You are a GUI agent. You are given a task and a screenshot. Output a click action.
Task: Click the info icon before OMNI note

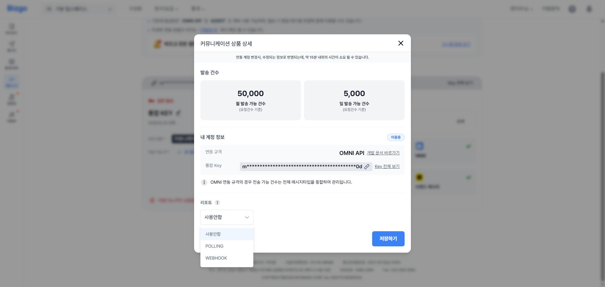point(204,182)
